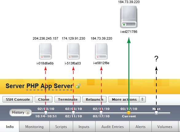Click the Clone button
The image size is (180, 132).
coord(44,99)
